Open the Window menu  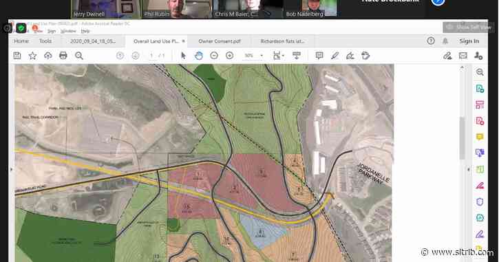tap(68, 31)
